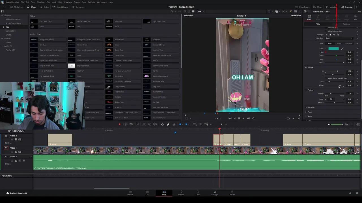Stop playback in the viewer
362x203 pixels.
[x=239, y=118]
